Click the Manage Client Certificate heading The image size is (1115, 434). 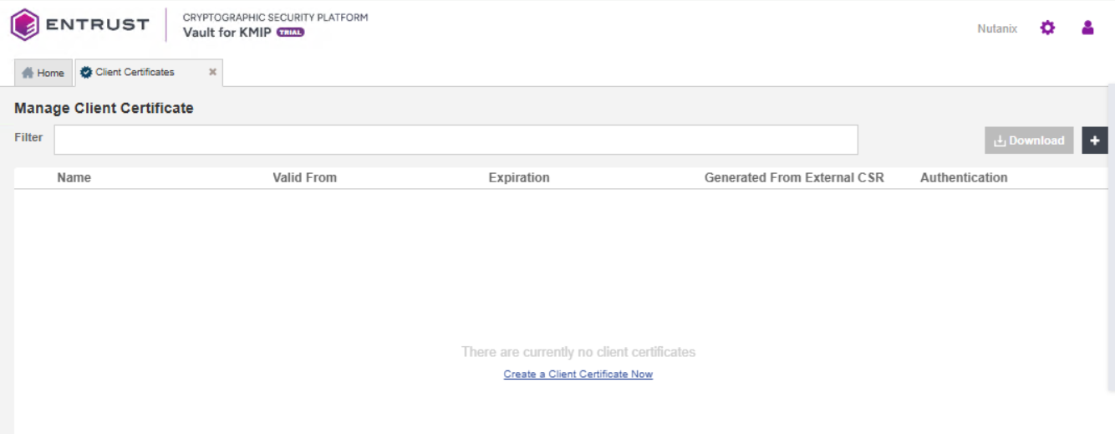104,108
